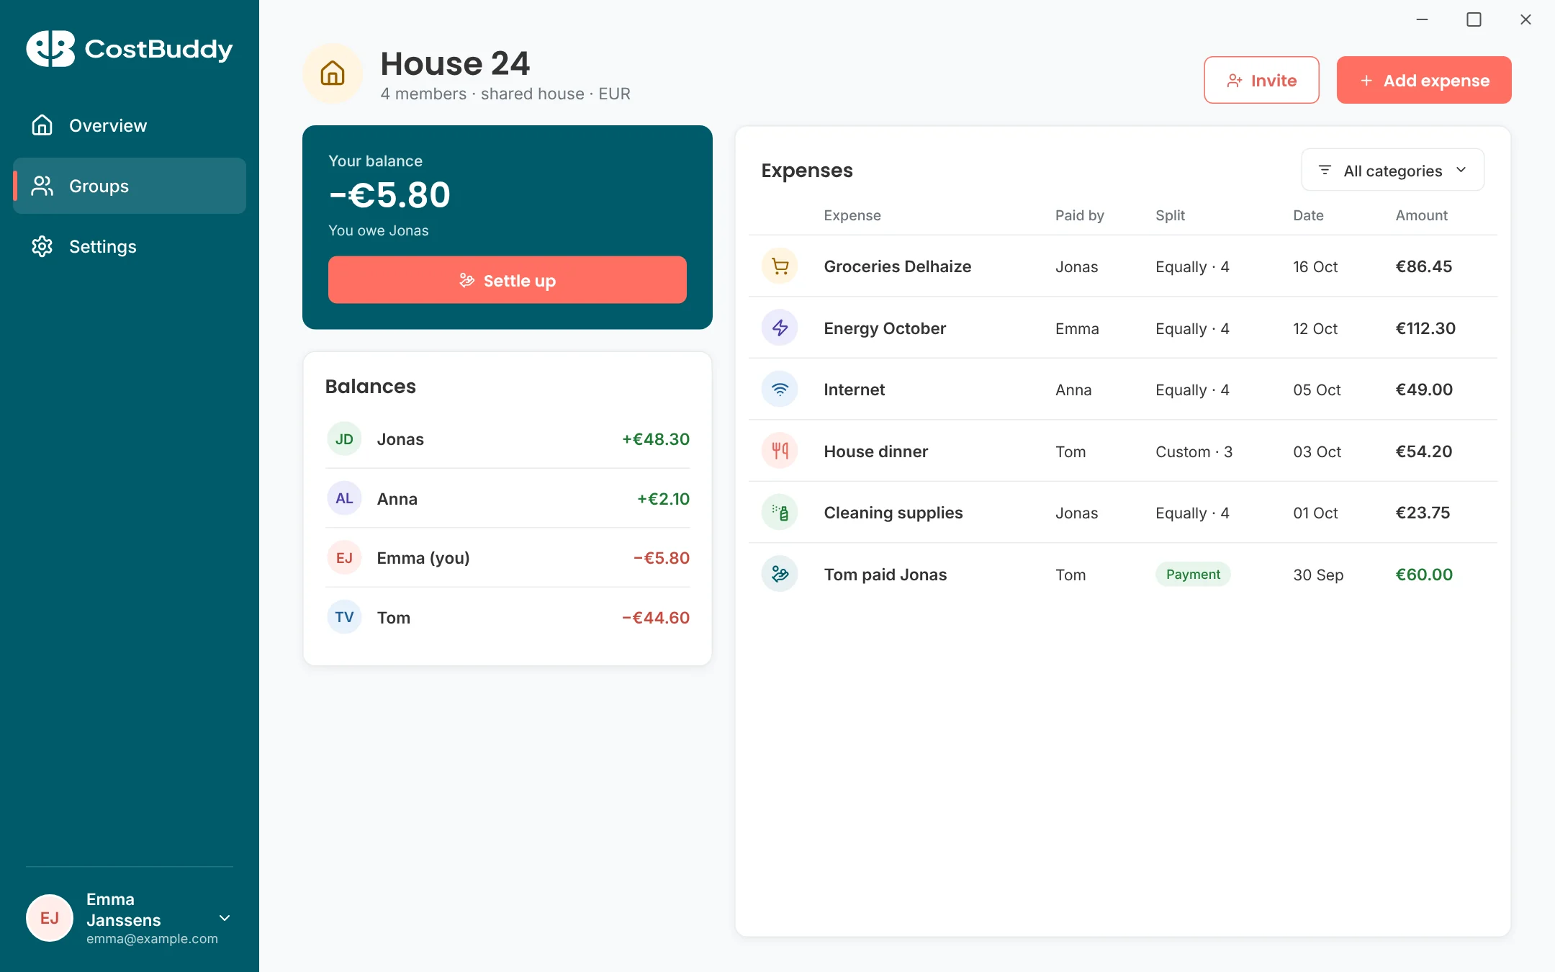Open the Cleaning supplies expense
The height and width of the screenshot is (972, 1555).
(1123, 513)
